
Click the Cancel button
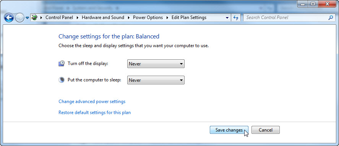tap(266, 130)
